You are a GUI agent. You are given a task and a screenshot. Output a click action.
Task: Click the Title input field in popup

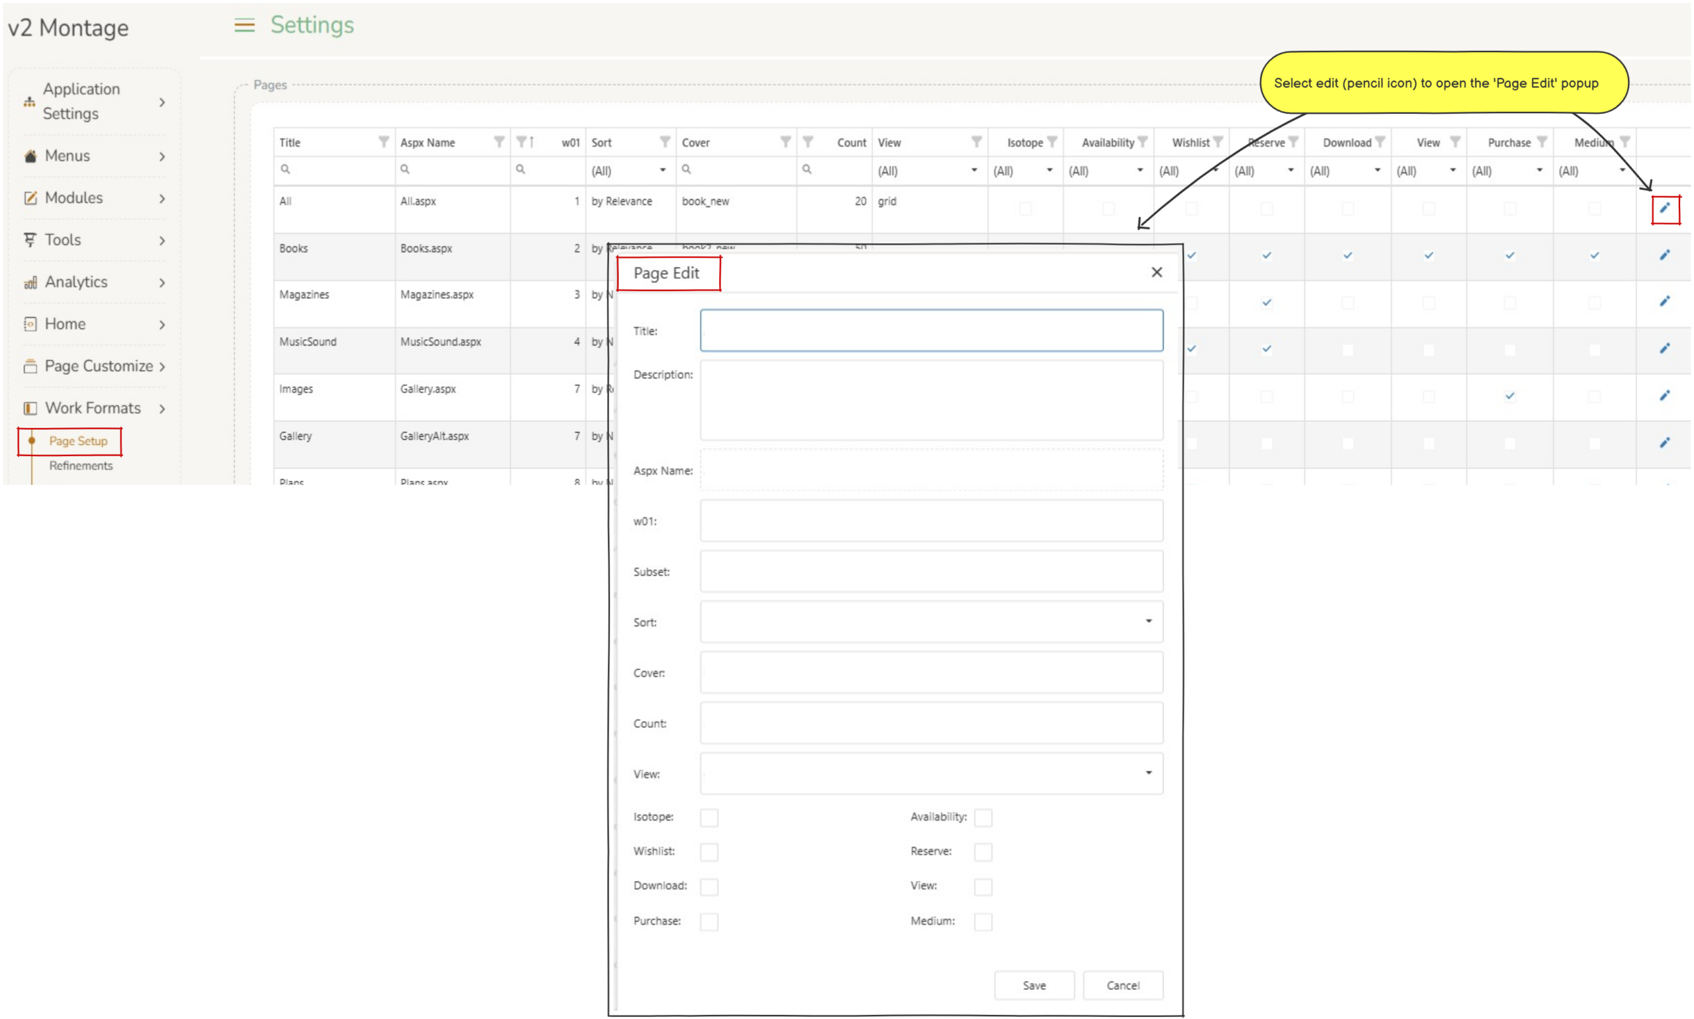pyautogui.click(x=931, y=330)
